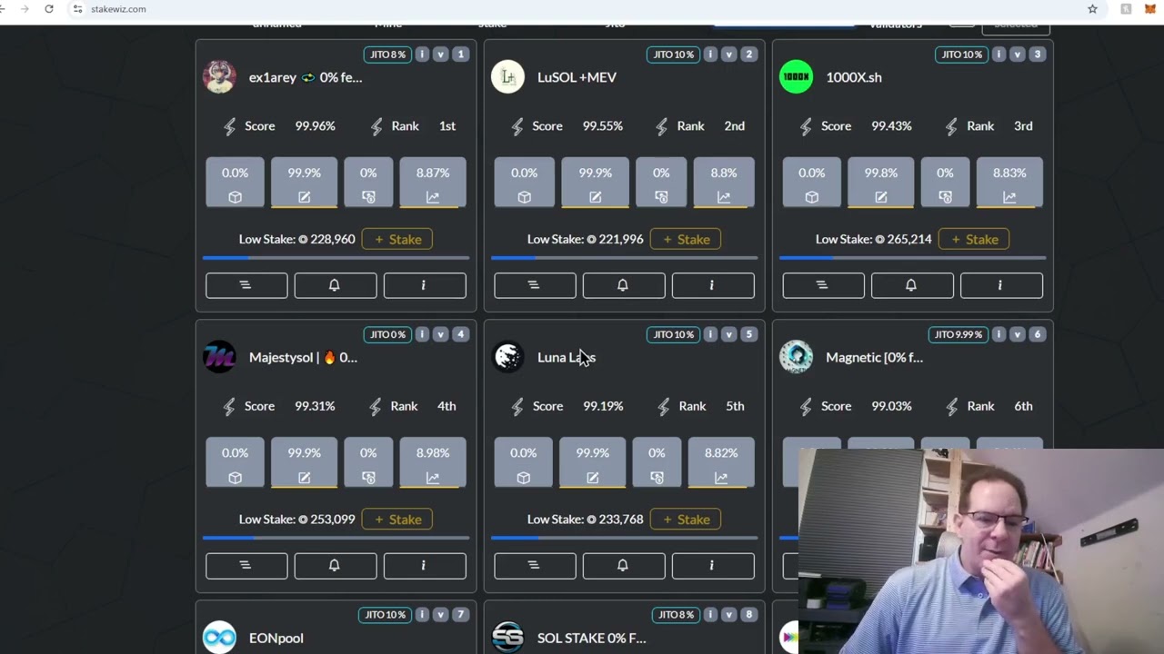Image resolution: width=1164 pixels, height=654 pixels.
Task: Open alerts bell for Majestysol validator
Action: pos(335,566)
